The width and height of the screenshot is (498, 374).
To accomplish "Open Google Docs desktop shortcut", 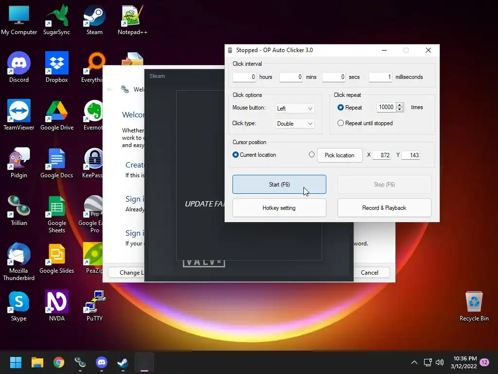I will (x=56, y=163).
